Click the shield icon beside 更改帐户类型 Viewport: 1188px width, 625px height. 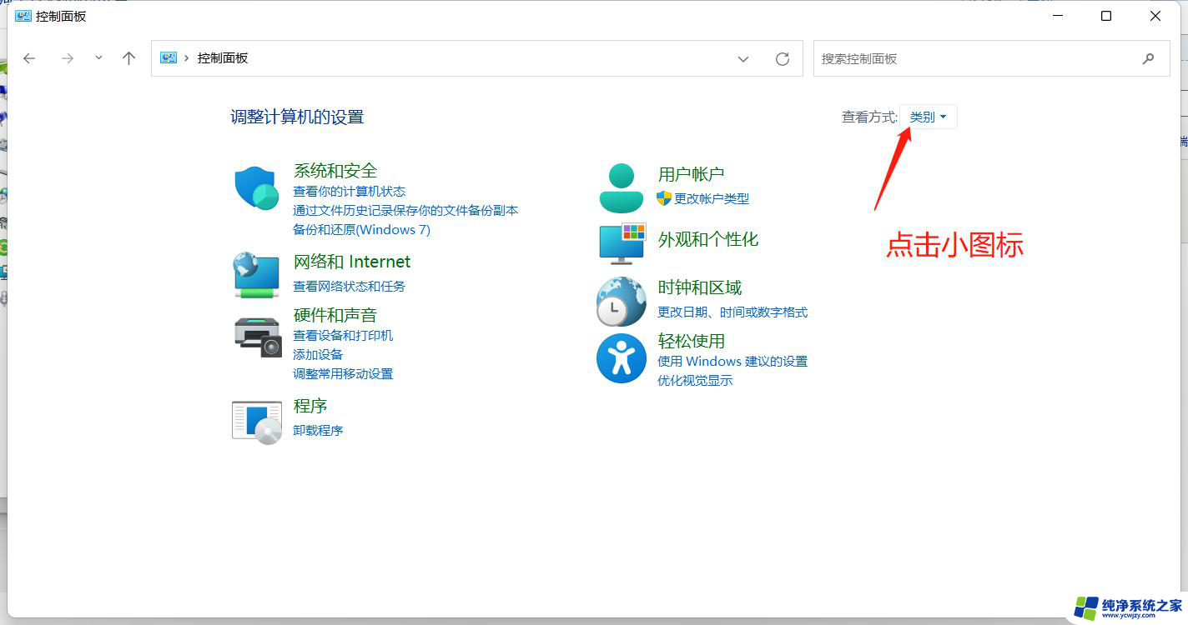(664, 198)
